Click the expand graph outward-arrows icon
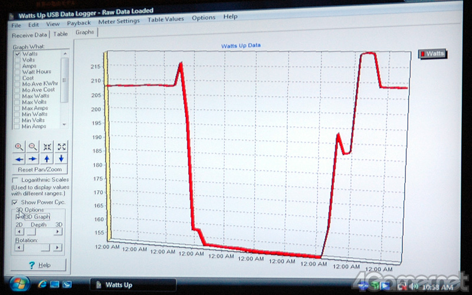Viewport: 472px width, 295px height. pos(61,147)
